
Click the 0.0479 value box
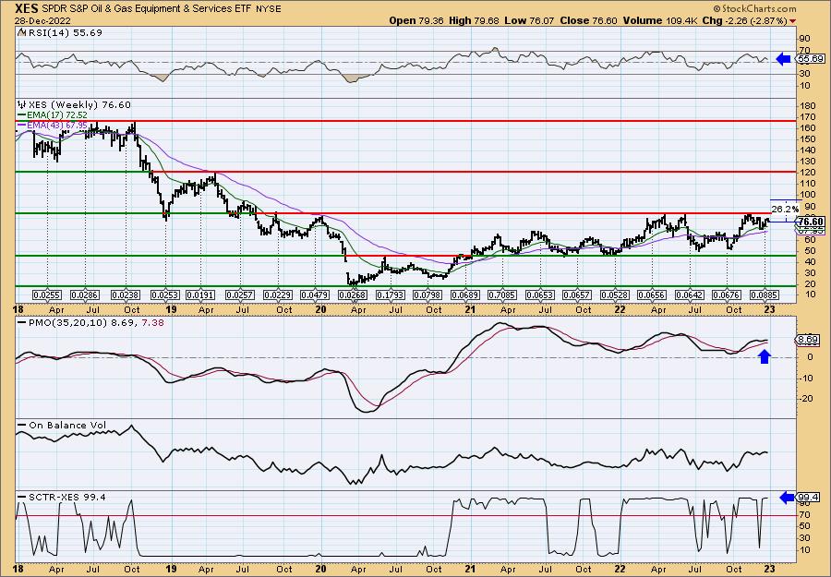pyautogui.click(x=315, y=295)
